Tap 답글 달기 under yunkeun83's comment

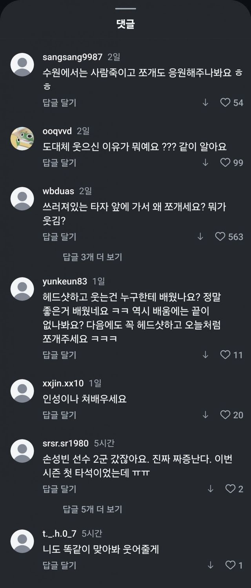(x=59, y=355)
